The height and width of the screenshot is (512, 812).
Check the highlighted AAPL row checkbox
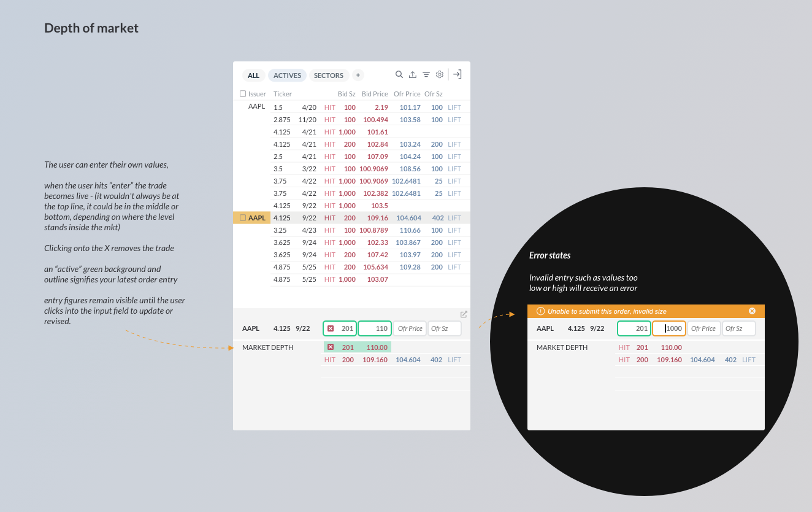[243, 217]
